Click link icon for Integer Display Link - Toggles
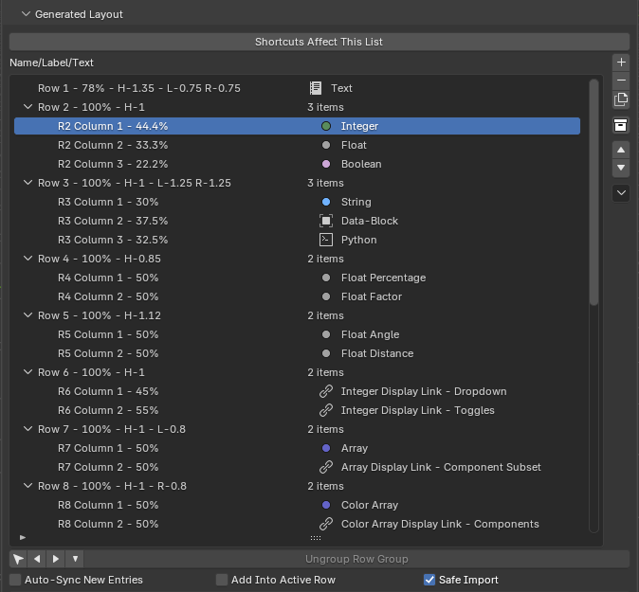639x592 pixels. [x=326, y=410]
